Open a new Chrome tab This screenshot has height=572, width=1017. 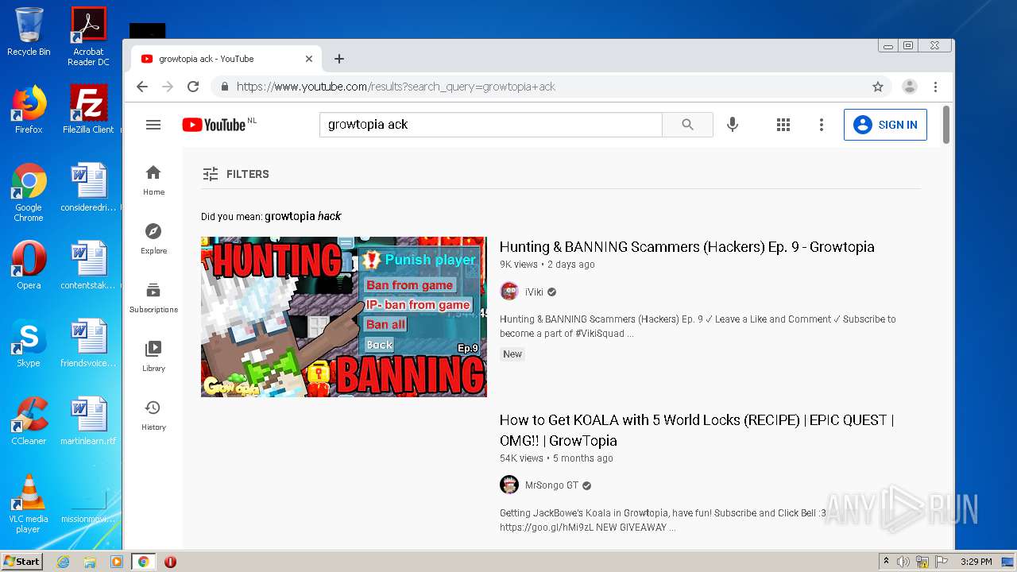(x=339, y=59)
